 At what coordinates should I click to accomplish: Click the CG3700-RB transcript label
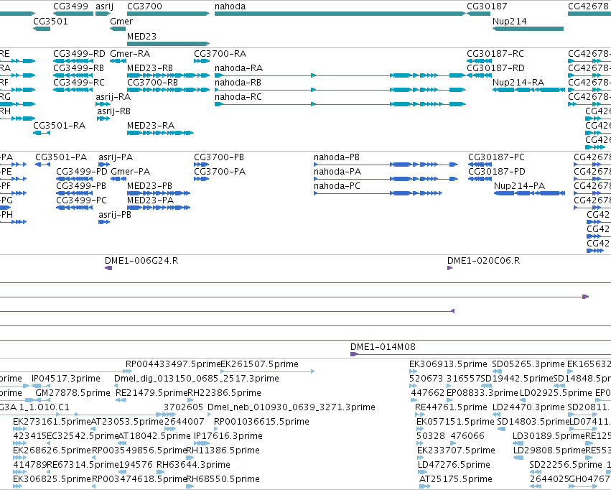click(x=152, y=83)
